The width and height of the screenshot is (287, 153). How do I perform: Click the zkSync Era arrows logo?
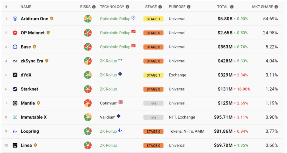click(15, 61)
